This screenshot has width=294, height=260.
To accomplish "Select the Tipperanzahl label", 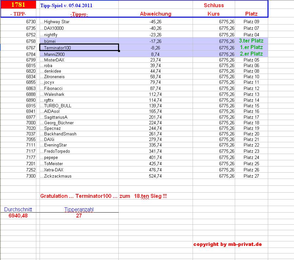I will pos(79,210).
